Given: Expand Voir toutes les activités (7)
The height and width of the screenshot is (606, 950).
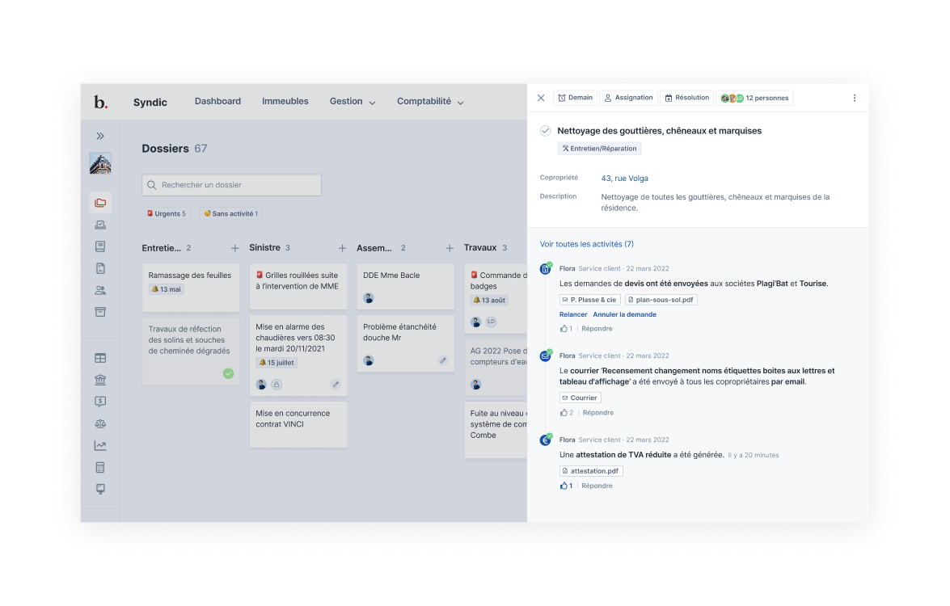Looking at the screenshot, I should [586, 245].
